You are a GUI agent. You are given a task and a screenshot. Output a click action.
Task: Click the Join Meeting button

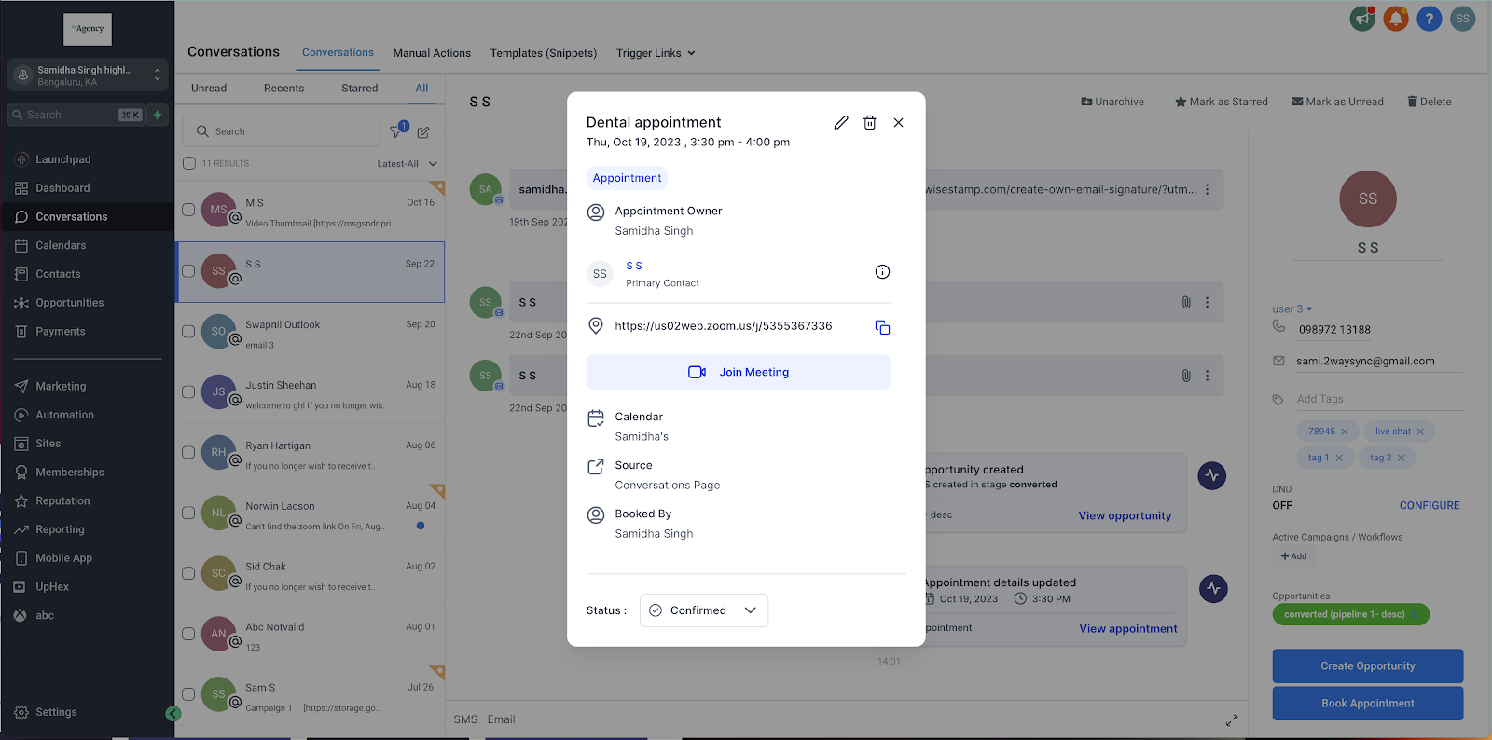738,372
